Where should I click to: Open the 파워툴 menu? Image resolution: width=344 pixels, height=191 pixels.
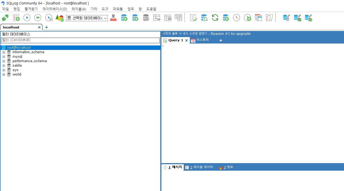click(118, 9)
